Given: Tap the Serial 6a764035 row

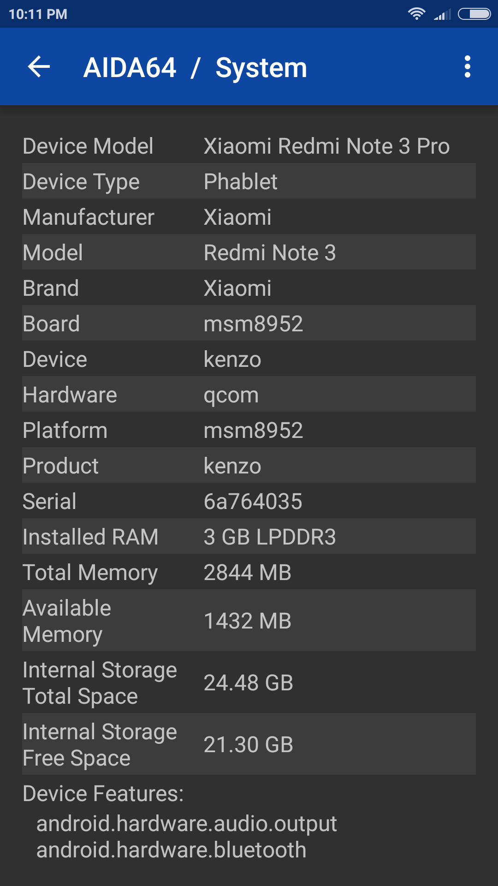Looking at the screenshot, I should point(249,501).
